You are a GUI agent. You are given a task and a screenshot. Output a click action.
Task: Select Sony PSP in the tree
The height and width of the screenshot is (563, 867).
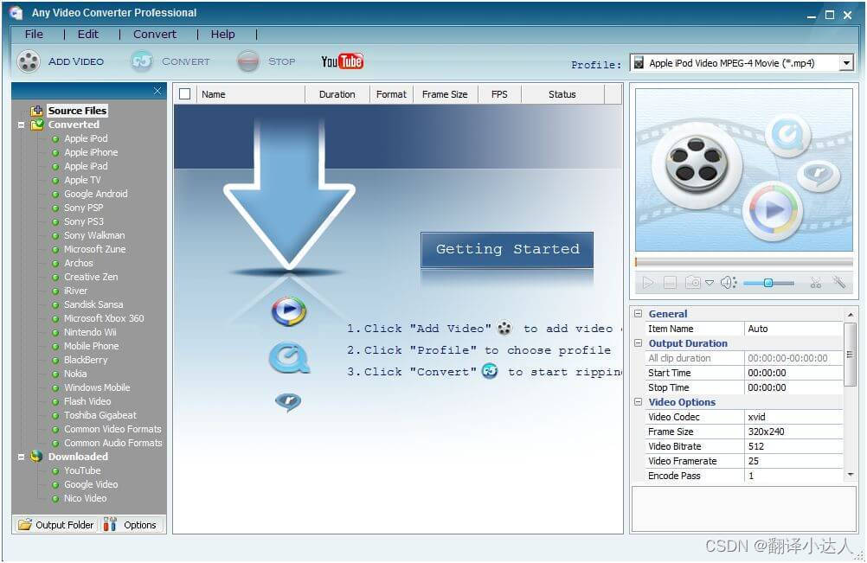coord(83,208)
